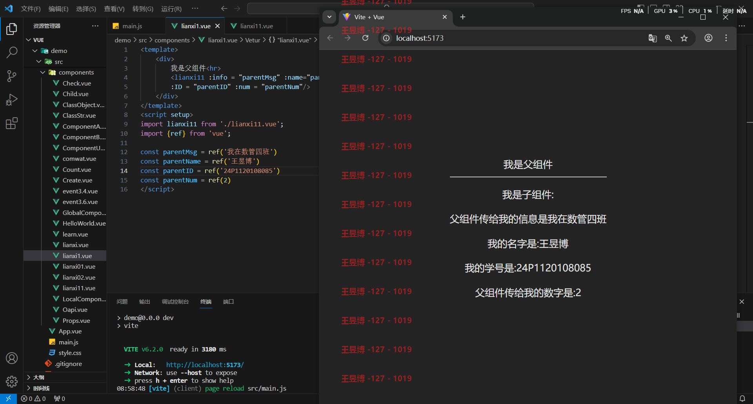This screenshot has height=404, width=753.
Task: Open http://localhost:5173/ link in terminal
Action: (205, 365)
